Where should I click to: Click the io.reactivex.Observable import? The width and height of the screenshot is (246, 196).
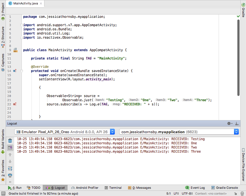53,38
